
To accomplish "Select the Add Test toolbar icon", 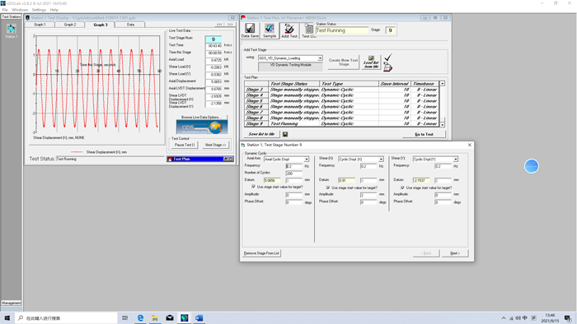I will [289, 30].
